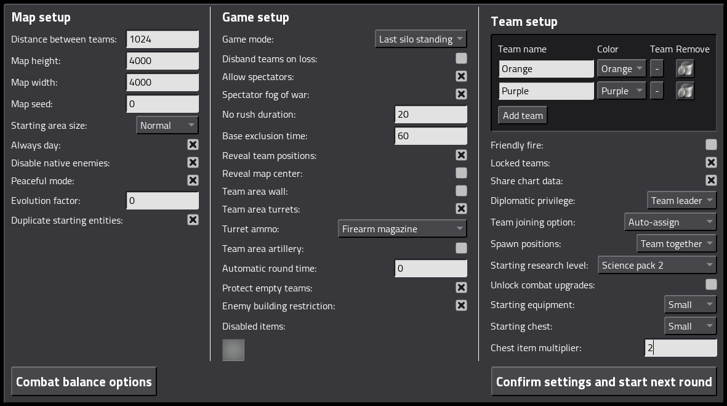The image size is (727, 406).
Task: Expand the Turret ammo dropdown
Action: [x=402, y=229]
